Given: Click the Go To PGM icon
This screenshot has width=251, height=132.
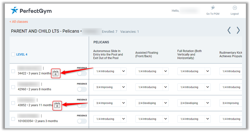Looking at the screenshot, I should pyautogui.click(x=213, y=8).
